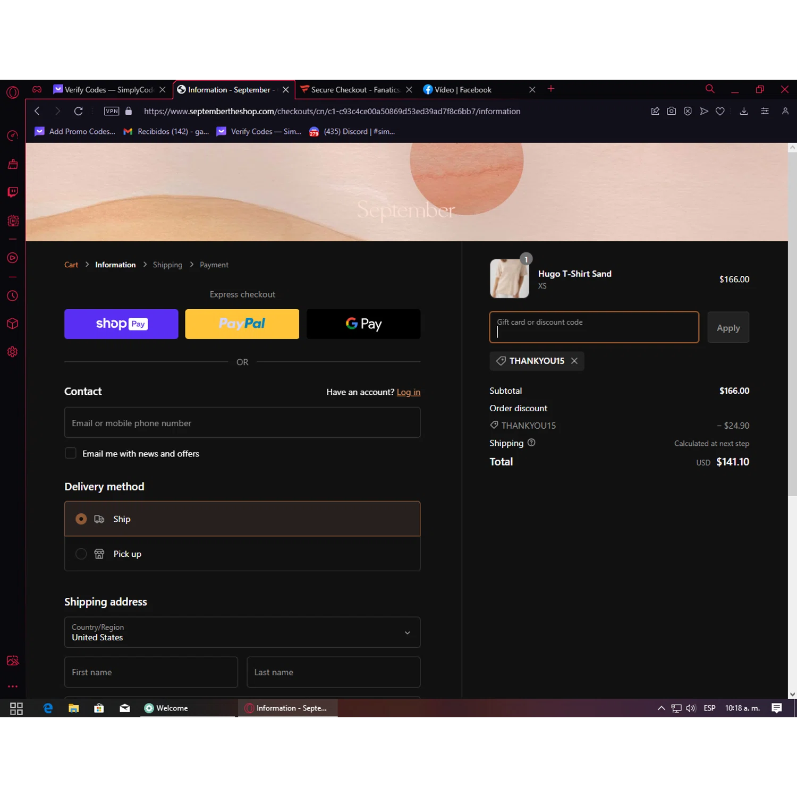This screenshot has width=797, height=797.
Task: Click the three-dots sidebar setup icon
Action: pyautogui.click(x=13, y=686)
